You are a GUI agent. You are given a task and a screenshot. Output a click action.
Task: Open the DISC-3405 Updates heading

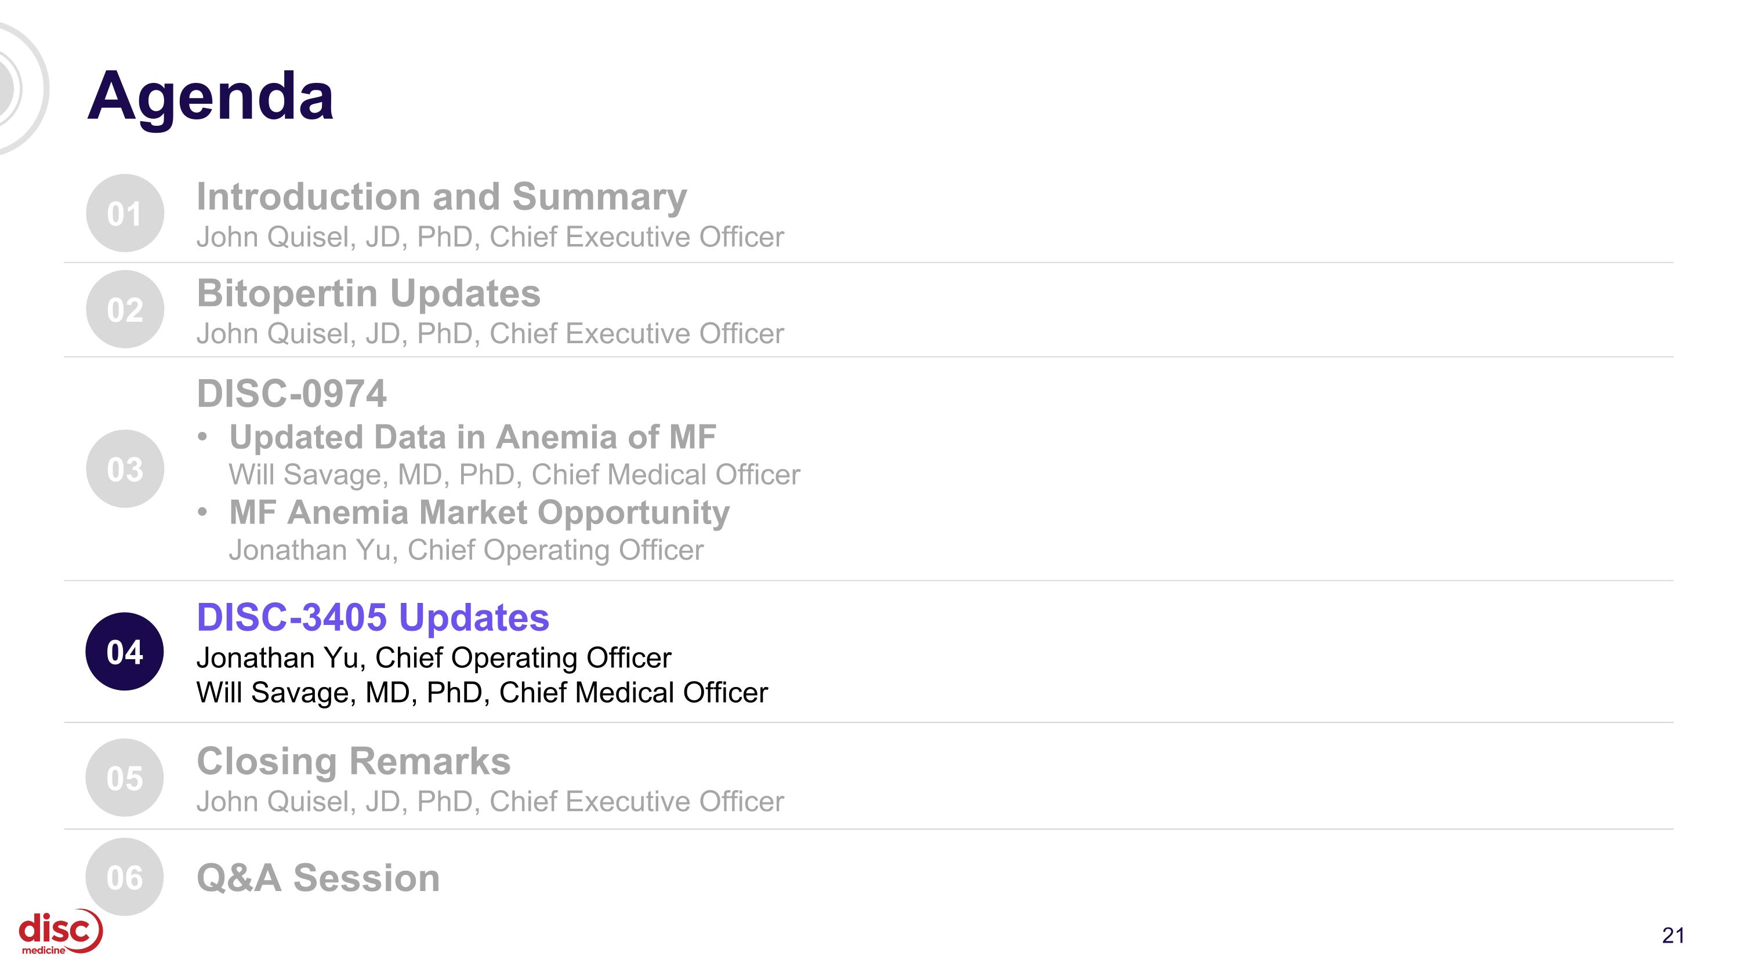tap(373, 617)
